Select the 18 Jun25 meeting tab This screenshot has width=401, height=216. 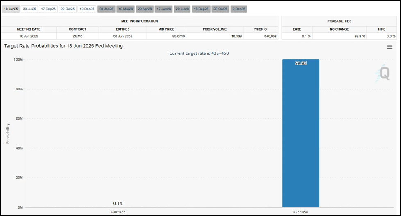coord(10,9)
